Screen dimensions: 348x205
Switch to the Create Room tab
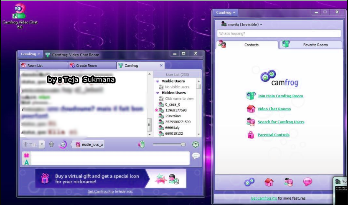(x=92, y=66)
